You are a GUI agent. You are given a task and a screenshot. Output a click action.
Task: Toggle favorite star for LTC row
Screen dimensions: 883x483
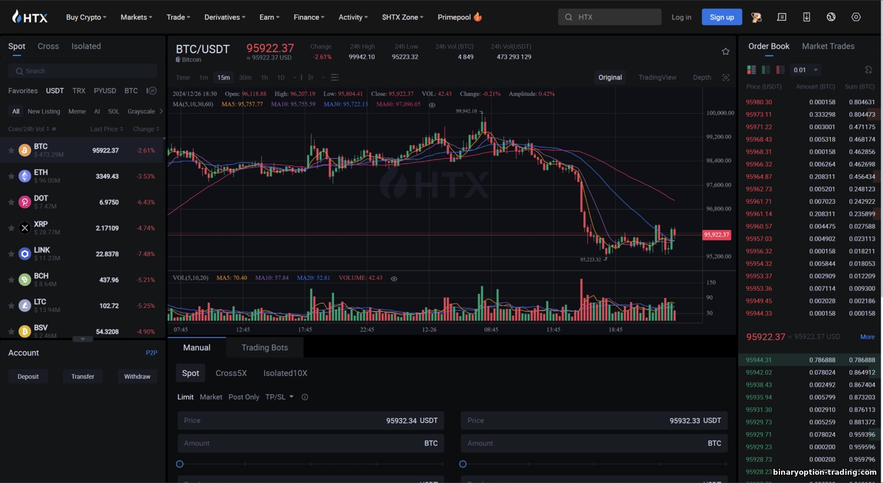pyautogui.click(x=11, y=306)
